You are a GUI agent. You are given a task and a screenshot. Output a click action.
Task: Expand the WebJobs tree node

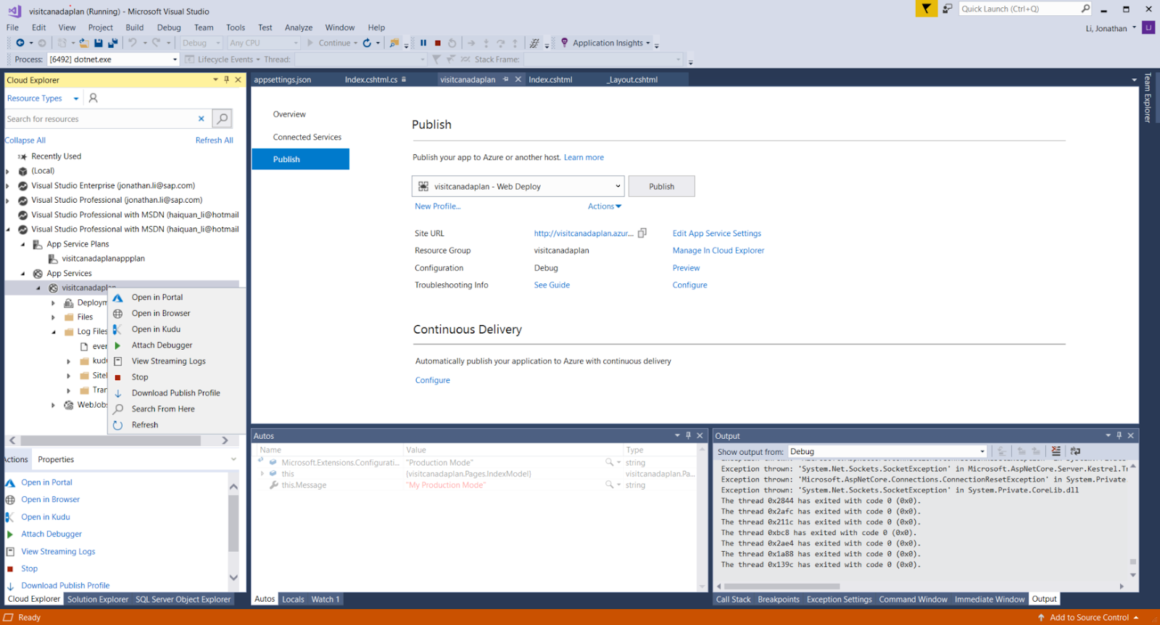54,405
